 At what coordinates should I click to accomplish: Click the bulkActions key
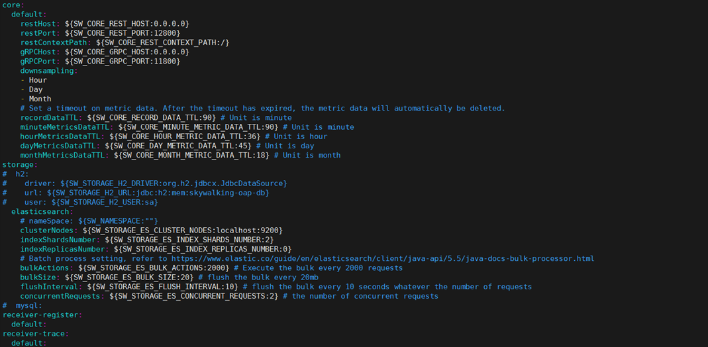click(46, 268)
